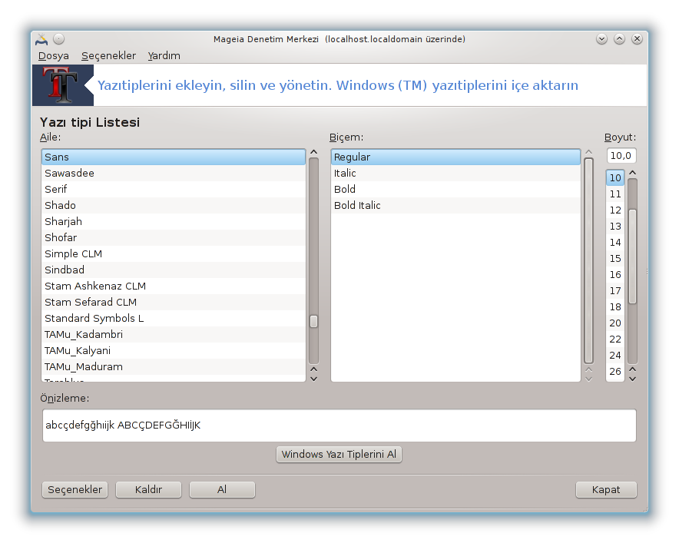Click the up arrow above Aile list scrollbar

pyautogui.click(x=314, y=152)
